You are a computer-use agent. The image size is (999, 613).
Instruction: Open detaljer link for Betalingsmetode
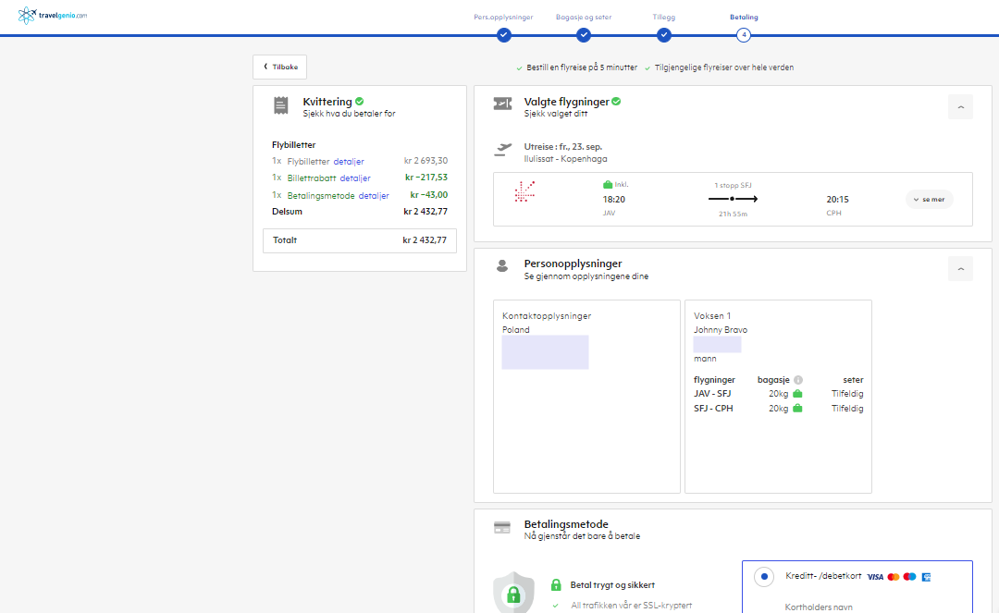[x=374, y=196]
